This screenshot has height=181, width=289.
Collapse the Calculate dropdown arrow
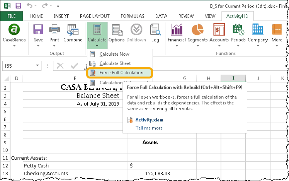[97, 46]
